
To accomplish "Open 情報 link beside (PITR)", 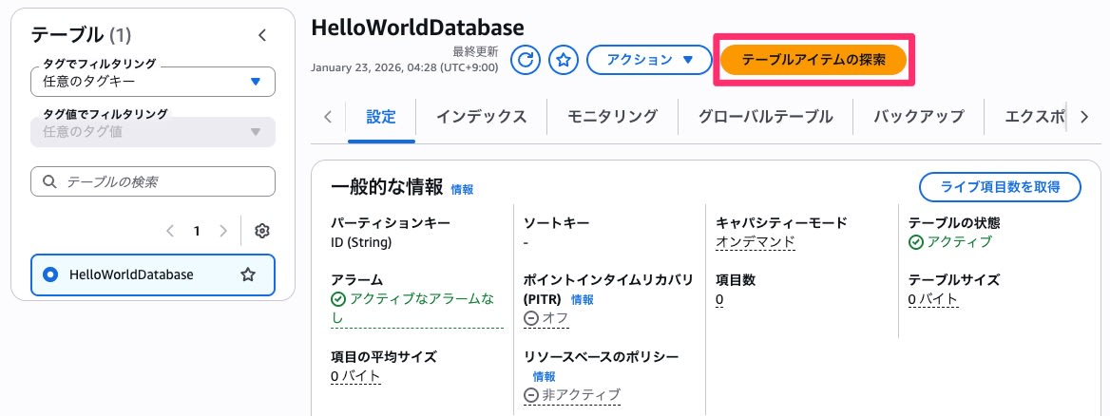I will click(x=583, y=300).
